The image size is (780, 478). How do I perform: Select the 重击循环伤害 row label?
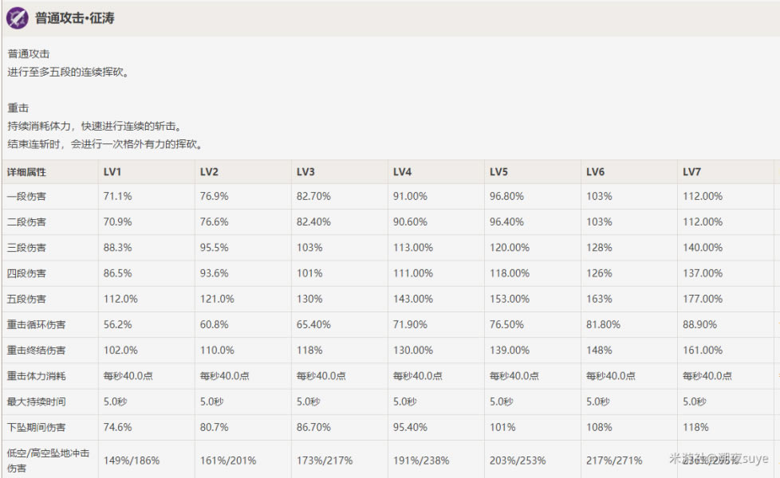click(x=37, y=325)
